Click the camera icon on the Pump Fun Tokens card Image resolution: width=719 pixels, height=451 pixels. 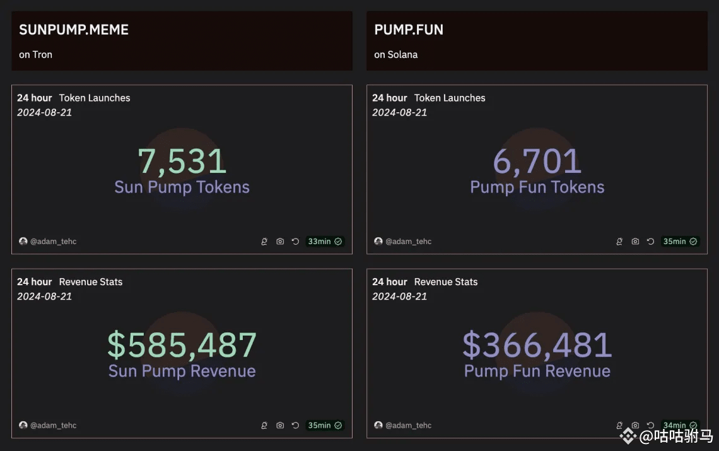[635, 242]
